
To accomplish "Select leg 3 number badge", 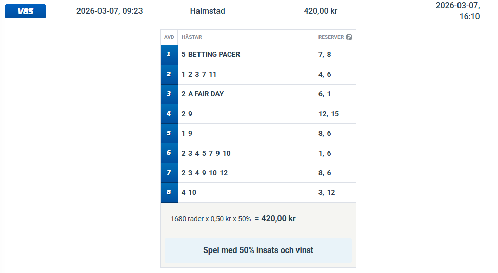I will tap(169, 94).
